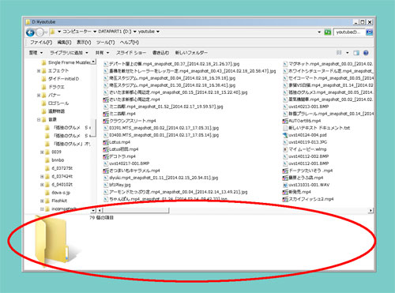The width and height of the screenshot is (395, 293).
Task: Select the dove-s.jp folder in tree
Action: point(61,193)
